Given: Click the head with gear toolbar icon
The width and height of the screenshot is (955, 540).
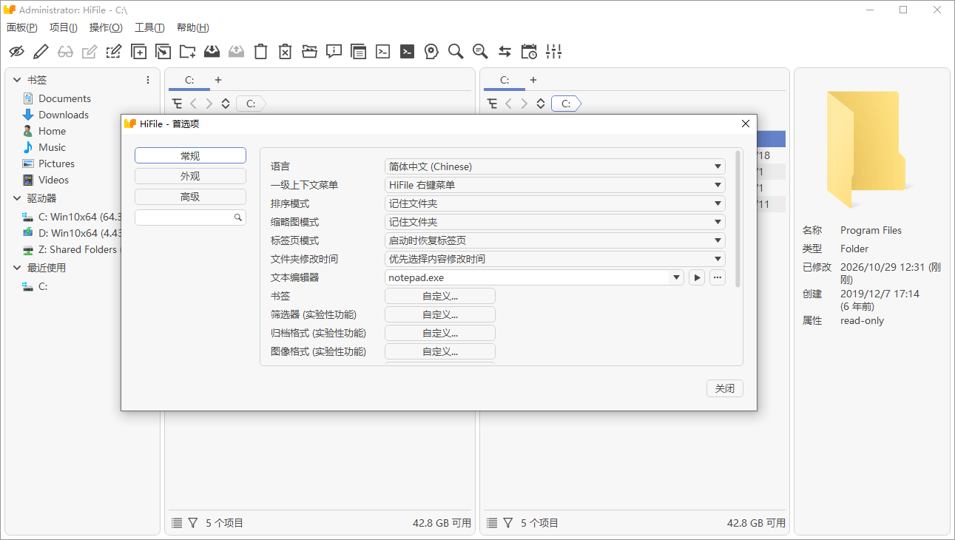Looking at the screenshot, I should coord(431,51).
